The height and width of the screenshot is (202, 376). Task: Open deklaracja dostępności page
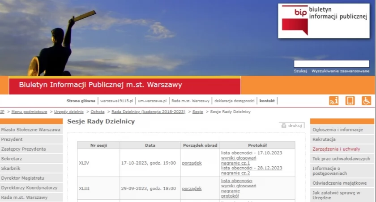[234, 101]
